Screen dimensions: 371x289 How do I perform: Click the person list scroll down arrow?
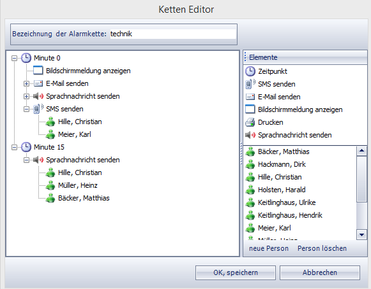tap(361, 235)
